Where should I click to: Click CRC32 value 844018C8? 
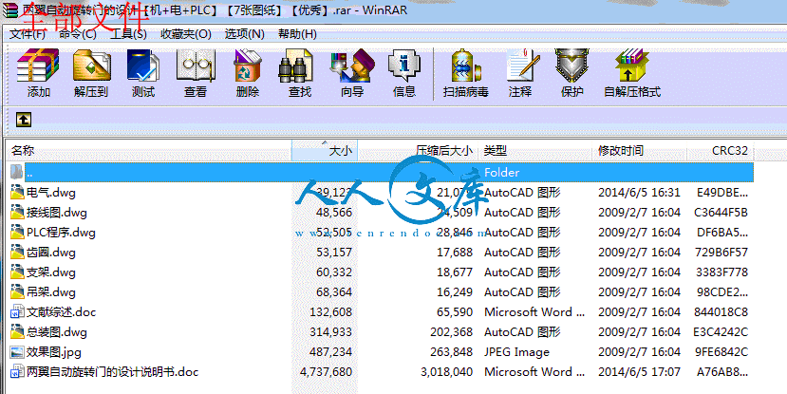(721, 312)
